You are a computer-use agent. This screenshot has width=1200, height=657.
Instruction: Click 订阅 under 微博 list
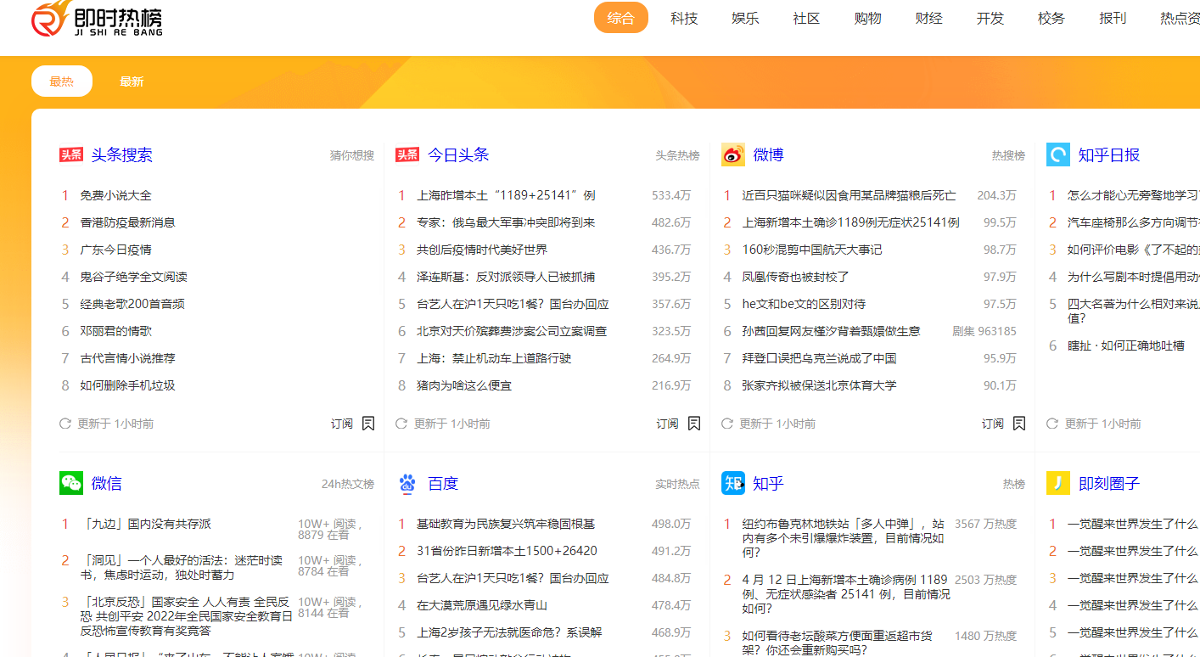[993, 424]
